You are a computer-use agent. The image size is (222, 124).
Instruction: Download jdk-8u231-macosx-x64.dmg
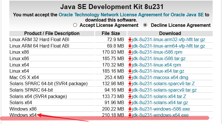(160, 78)
